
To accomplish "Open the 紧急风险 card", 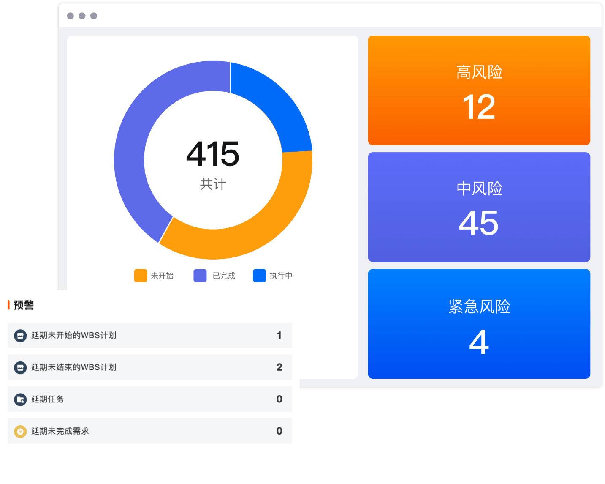I will (479, 324).
